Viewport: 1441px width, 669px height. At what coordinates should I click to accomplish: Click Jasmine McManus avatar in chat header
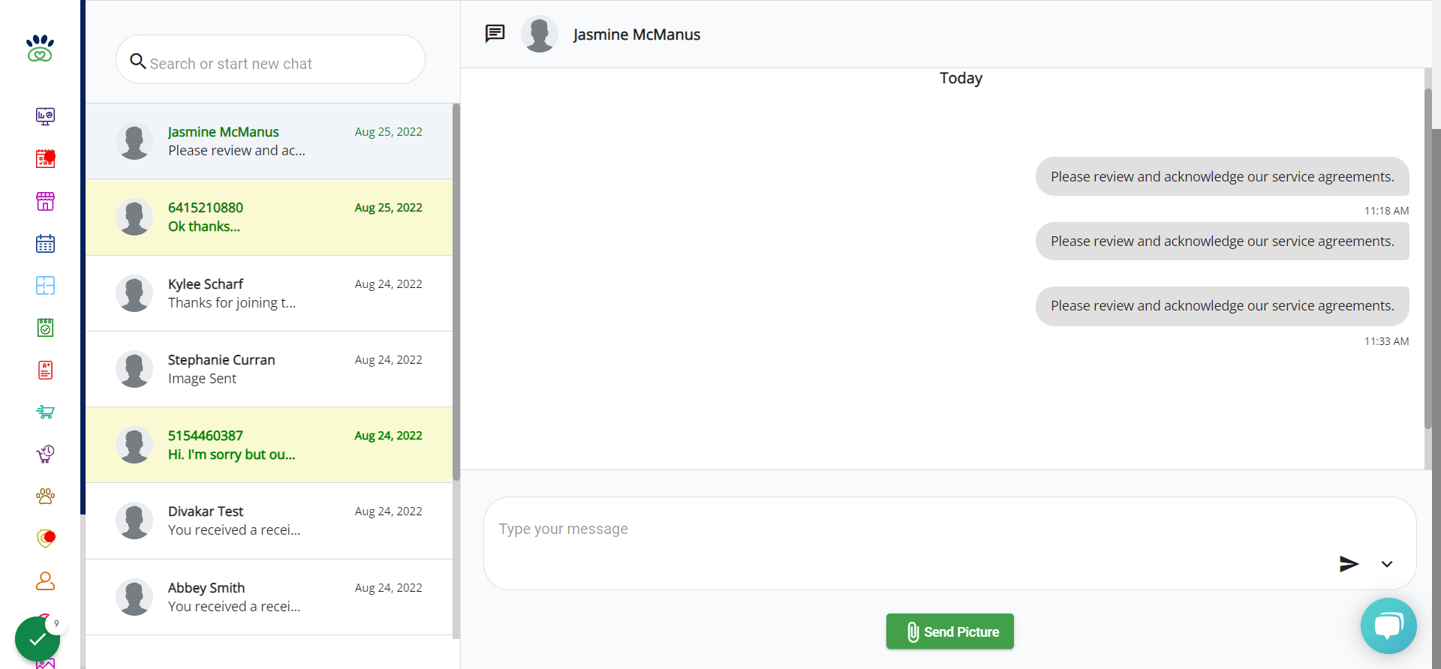[x=540, y=34]
